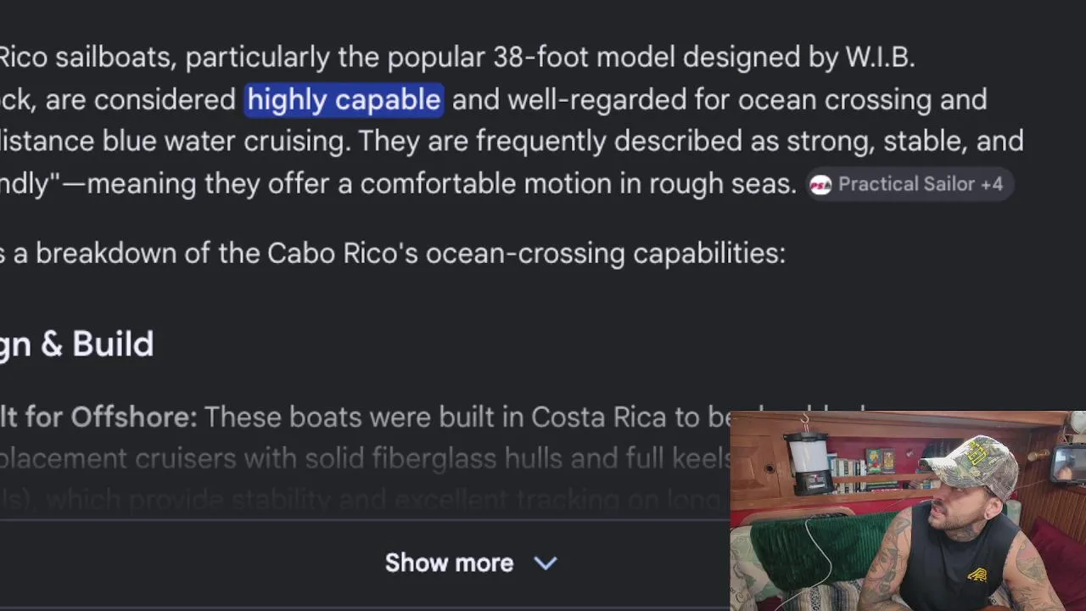Image resolution: width=1086 pixels, height=611 pixels.
Task: Click the phrase "blue water cruising"
Action: [x=226, y=141]
